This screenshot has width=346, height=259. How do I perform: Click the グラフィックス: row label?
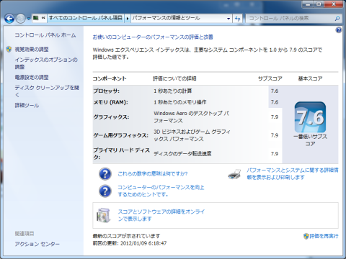click(x=111, y=117)
